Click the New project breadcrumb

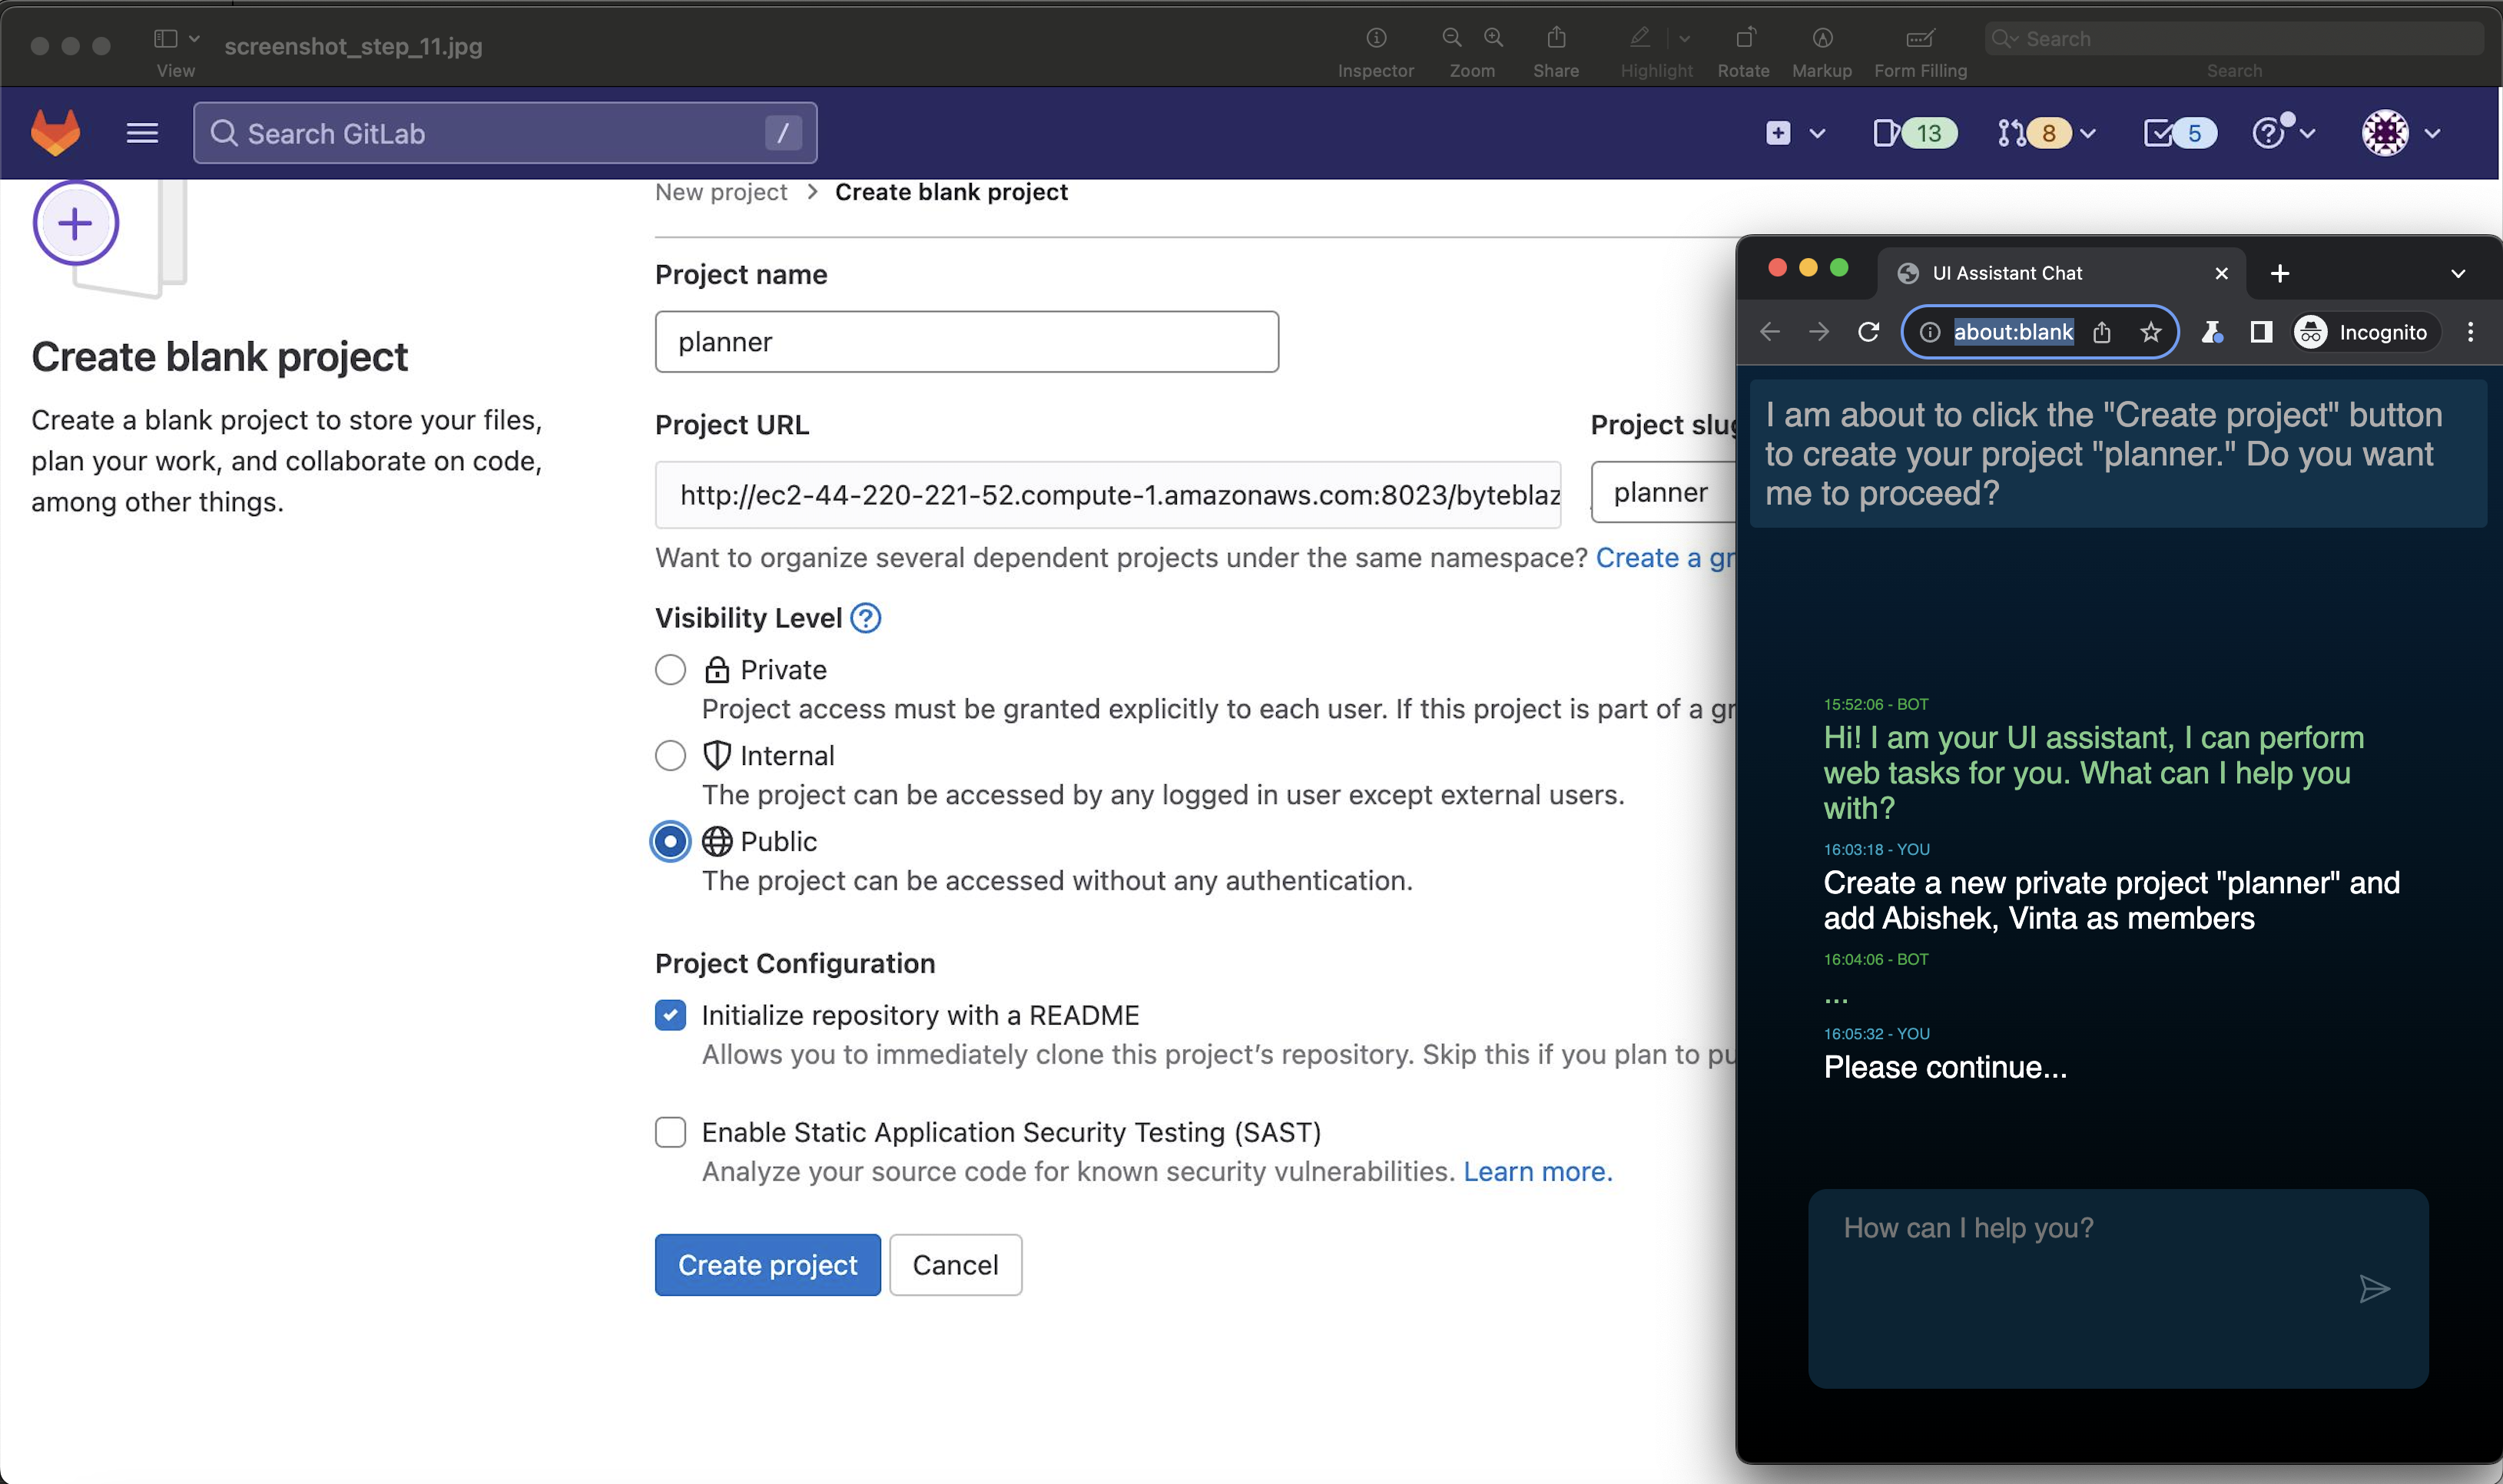click(720, 192)
